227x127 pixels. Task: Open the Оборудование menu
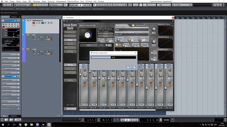[61, 1]
